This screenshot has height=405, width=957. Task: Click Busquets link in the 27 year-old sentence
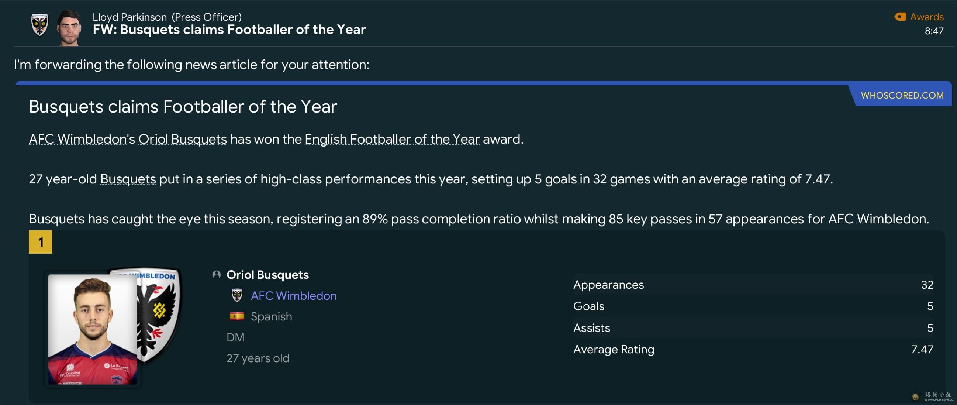[x=128, y=179]
